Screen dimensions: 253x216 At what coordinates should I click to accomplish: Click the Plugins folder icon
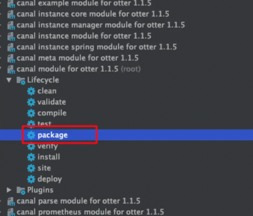tap(21, 190)
